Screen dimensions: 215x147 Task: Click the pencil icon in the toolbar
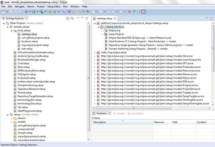click(139, 12)
